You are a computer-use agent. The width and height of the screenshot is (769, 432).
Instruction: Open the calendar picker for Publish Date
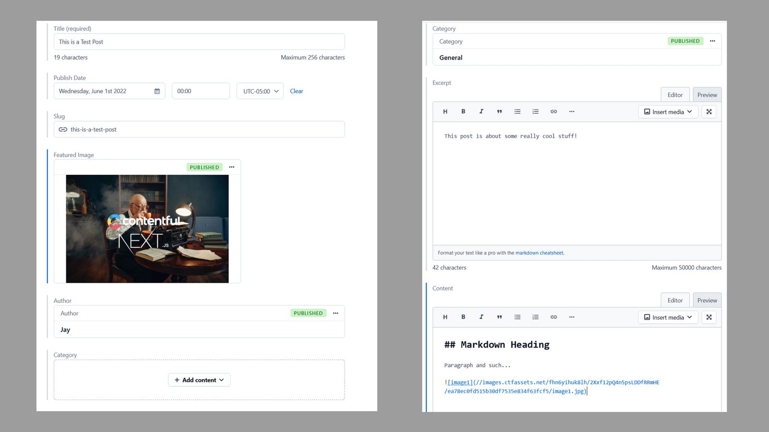(157, 91)
